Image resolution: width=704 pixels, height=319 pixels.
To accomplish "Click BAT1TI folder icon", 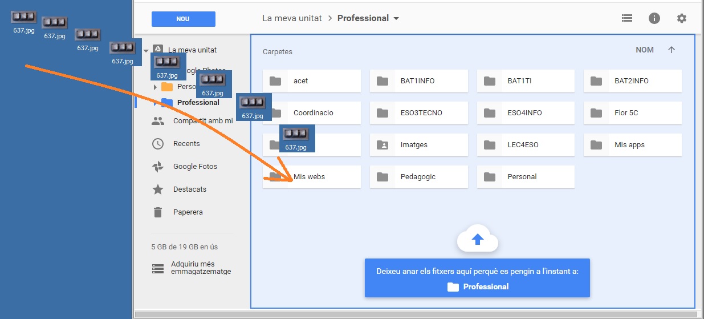I will point(490,81).
